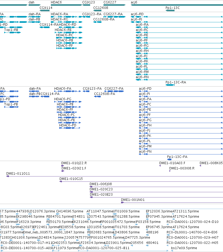Image resolution: width=223 pixels, height=252 pixels.
Task: Click EST label AT21311.5prime
Action: (186, 211)
